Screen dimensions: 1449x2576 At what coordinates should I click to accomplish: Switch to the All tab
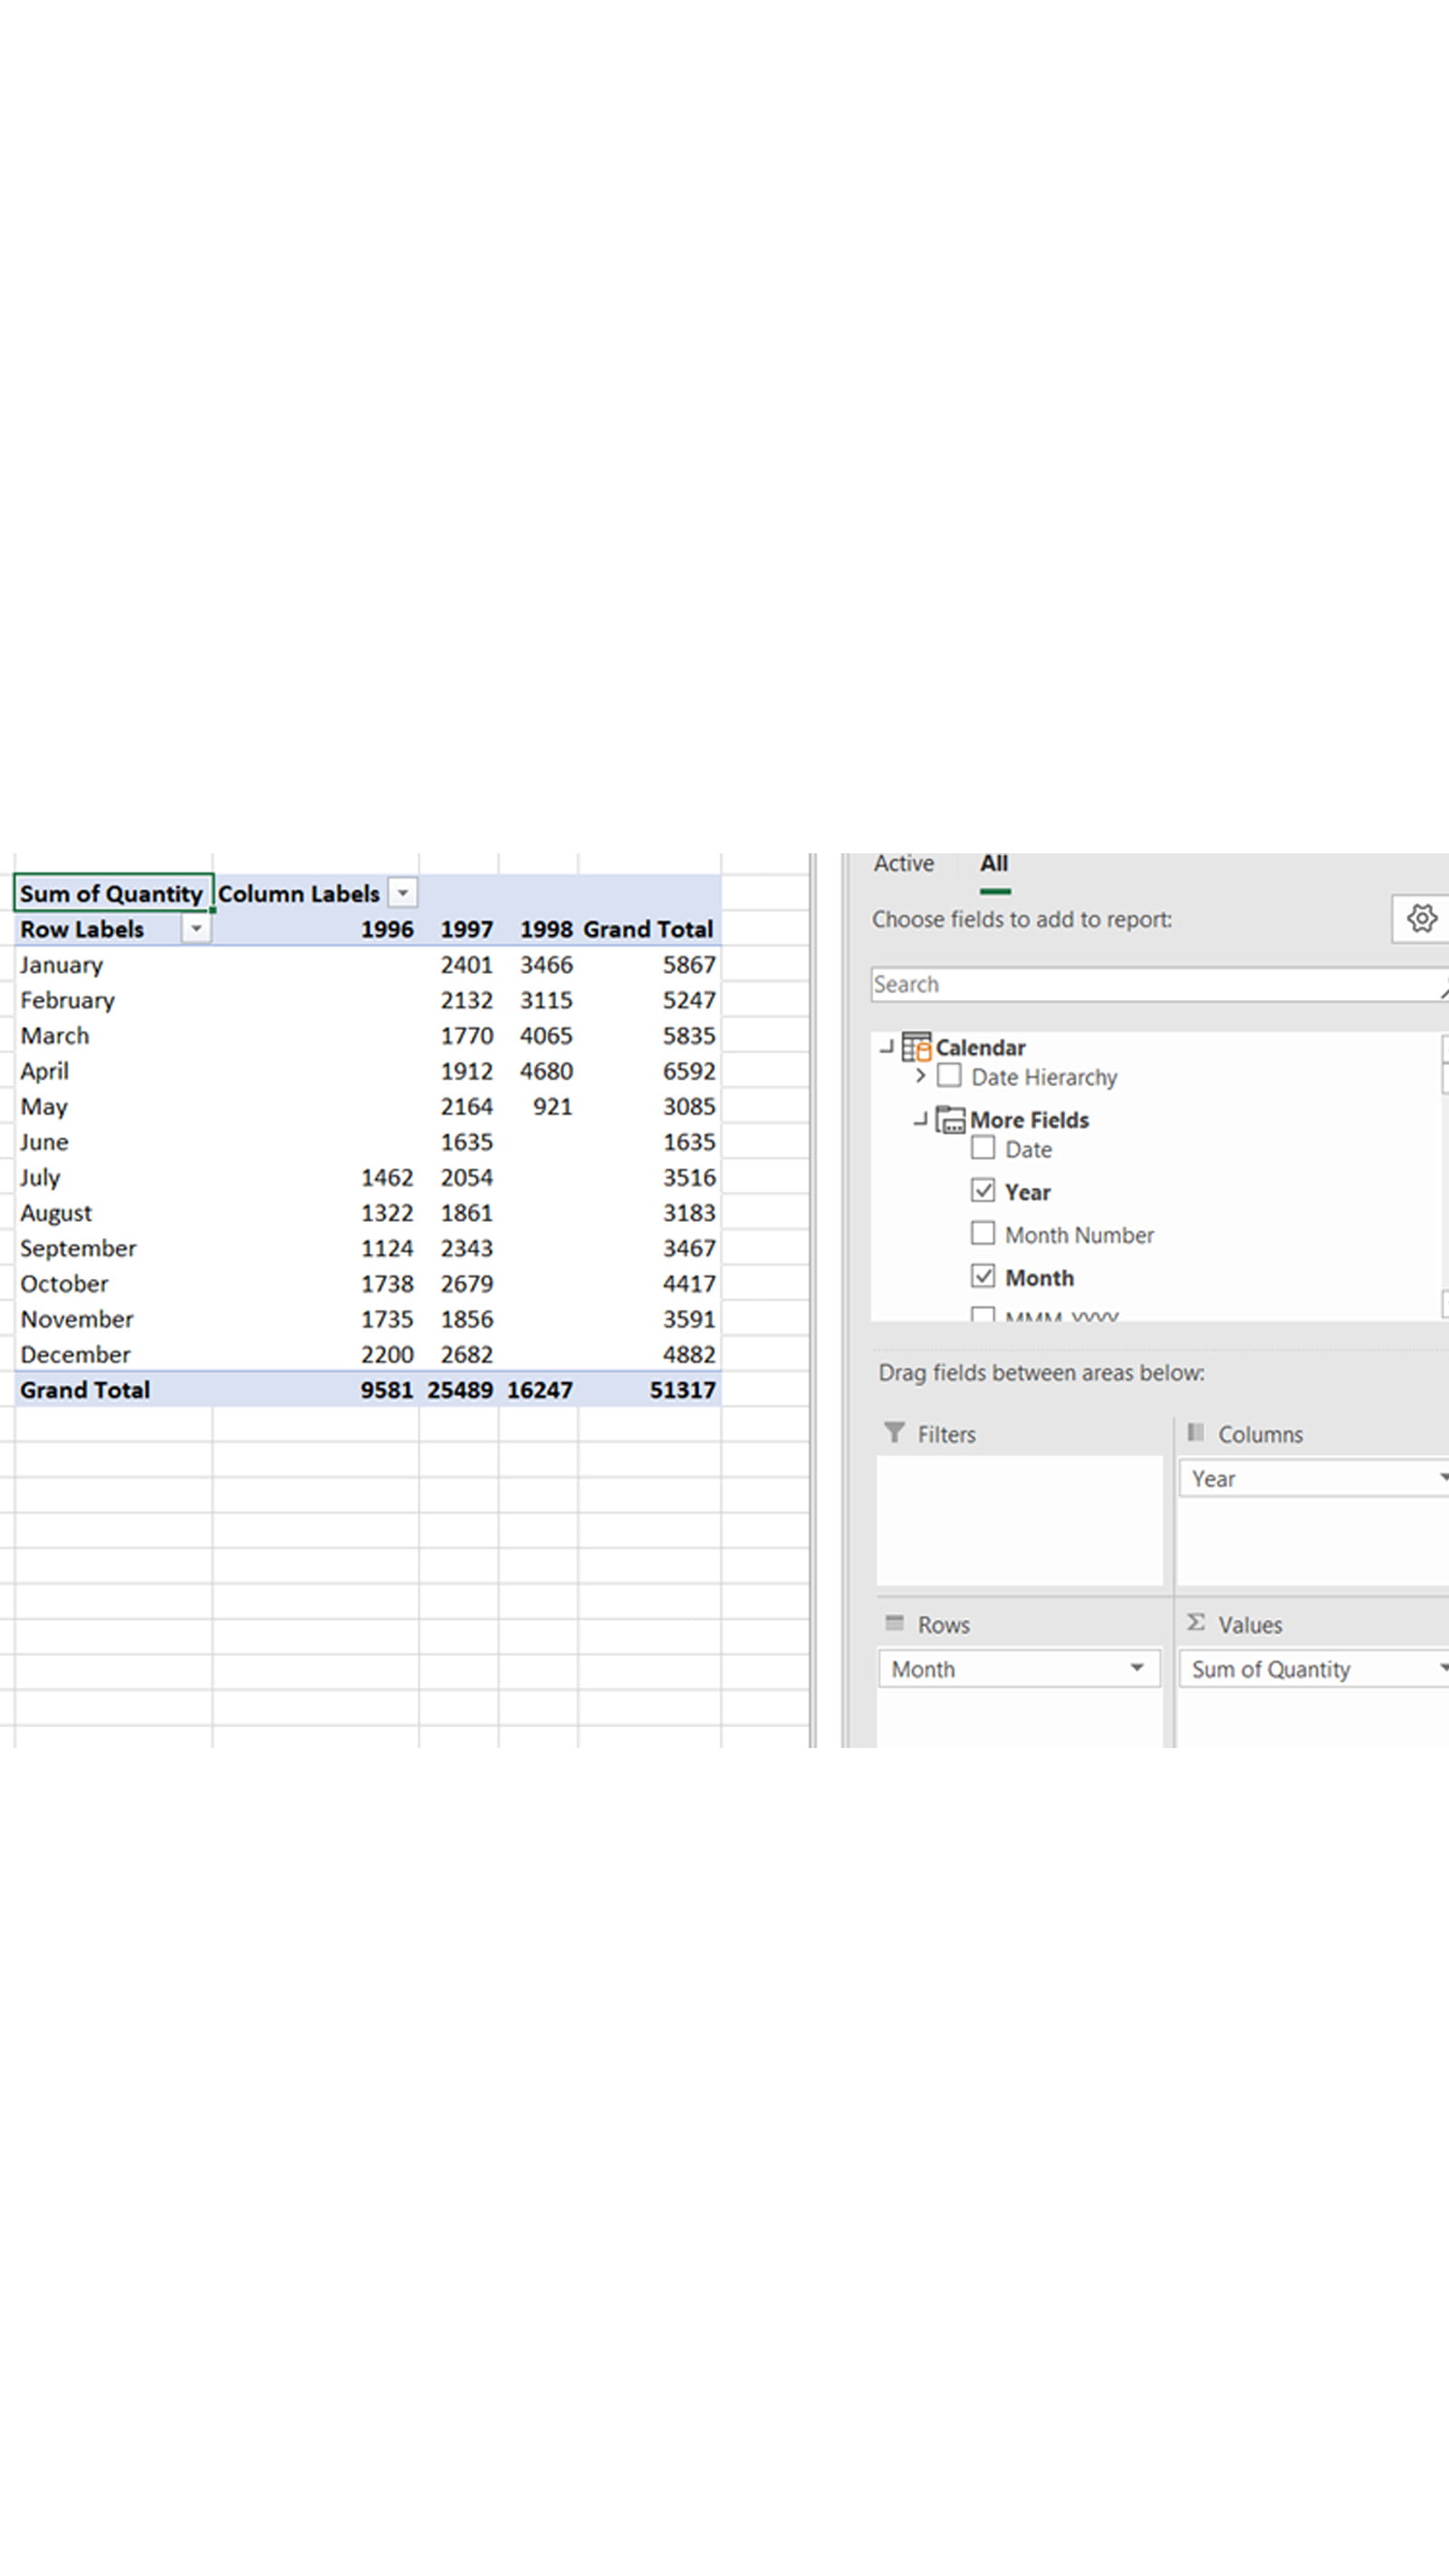(994, 864)
